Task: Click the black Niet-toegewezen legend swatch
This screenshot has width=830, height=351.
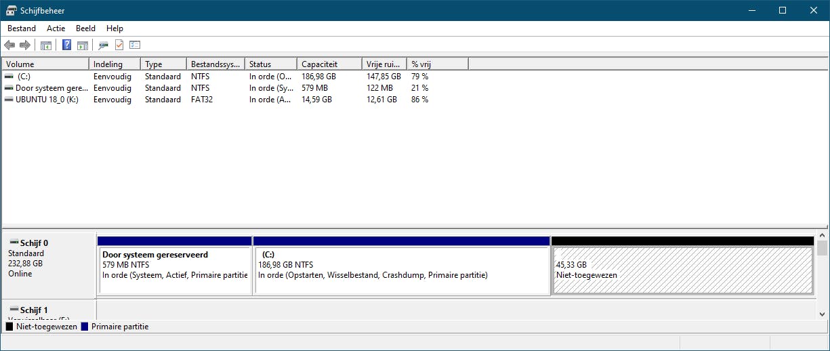Action: [9, 327]
